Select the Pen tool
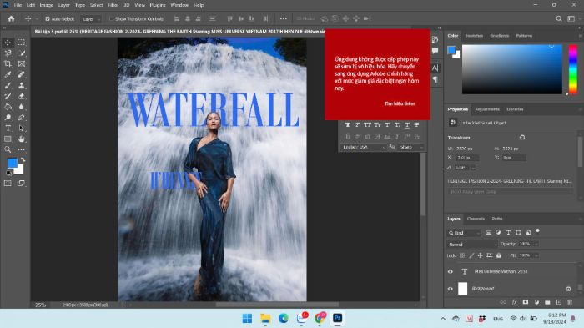Viewport: 584px width, 328px height. click(21, 118)
